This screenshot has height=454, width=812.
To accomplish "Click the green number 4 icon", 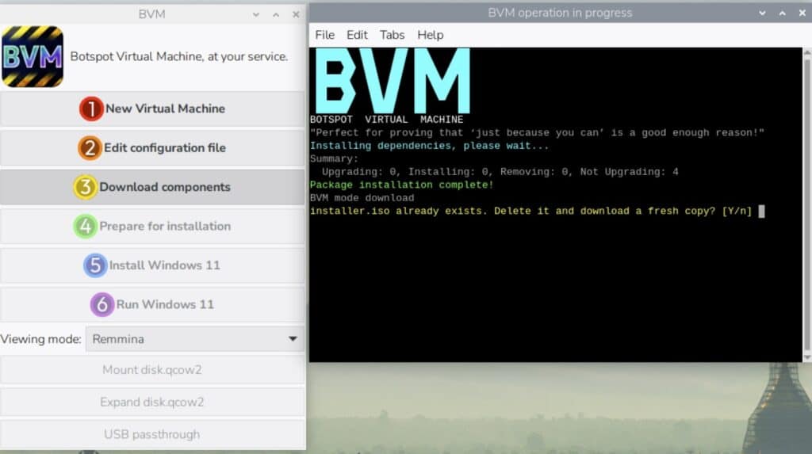I will pyautogui.click(x=85, y=226).
